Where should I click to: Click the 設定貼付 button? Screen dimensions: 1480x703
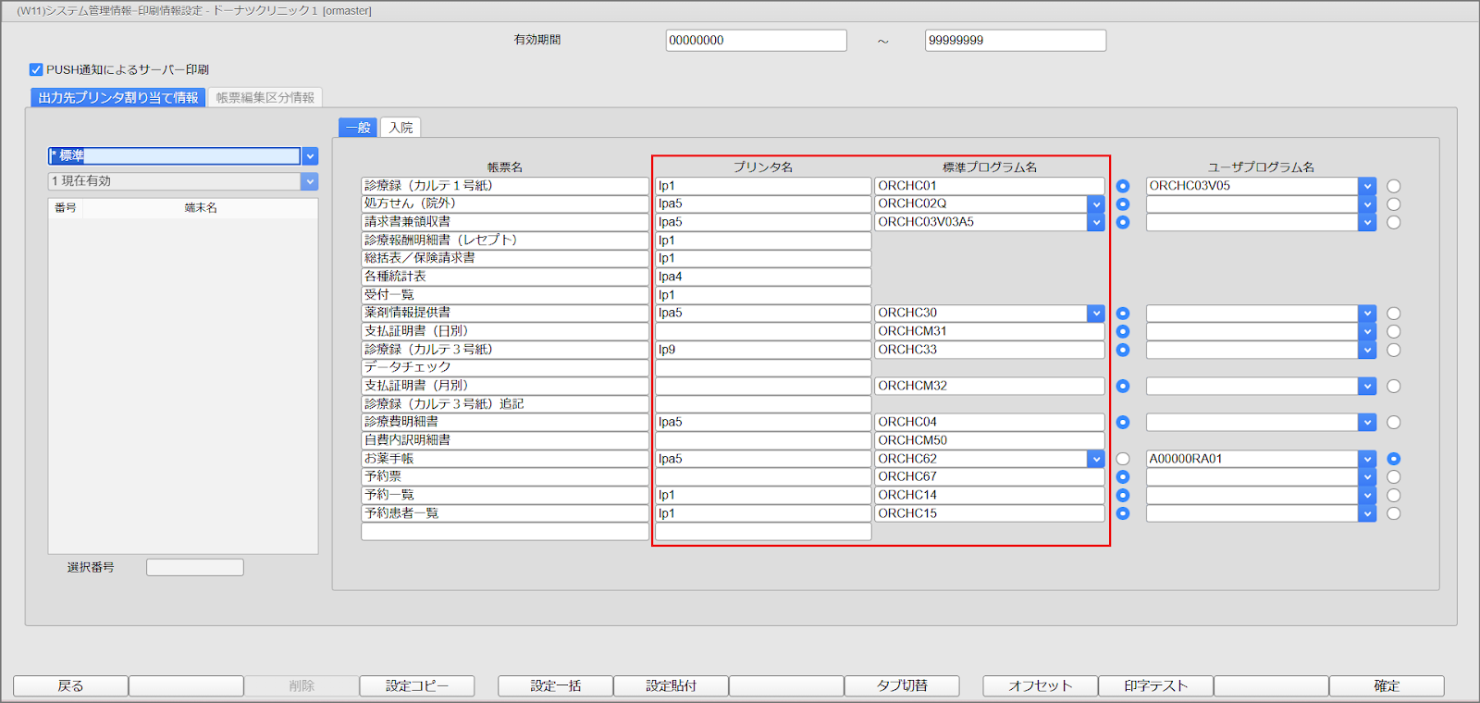[x=671, y=685]
